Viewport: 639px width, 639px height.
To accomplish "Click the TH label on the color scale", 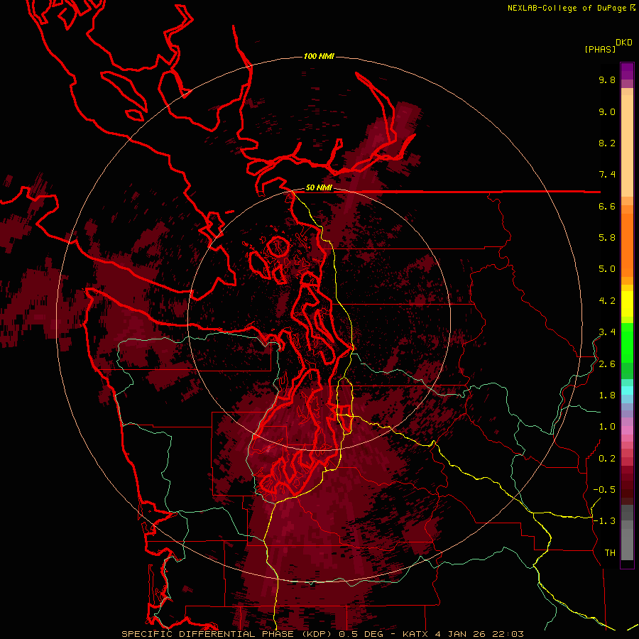I will coord(610,553).
